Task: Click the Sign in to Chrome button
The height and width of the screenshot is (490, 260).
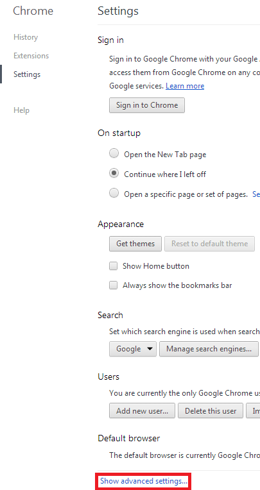Action: coord(147,105)
